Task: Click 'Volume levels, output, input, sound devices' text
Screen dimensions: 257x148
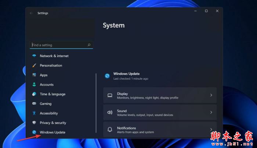Action: [x=145, y=115]
